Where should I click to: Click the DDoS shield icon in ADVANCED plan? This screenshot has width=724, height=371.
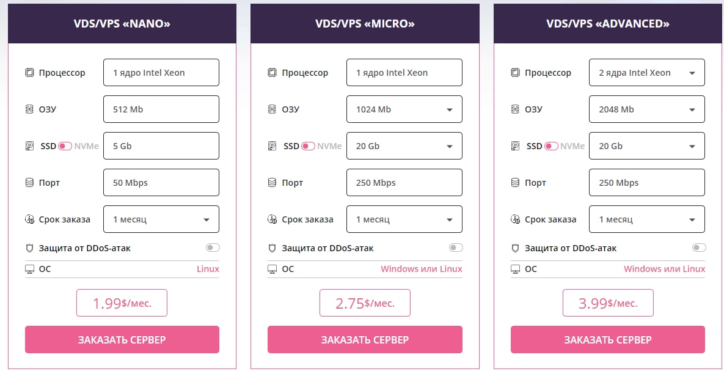click(515, 248)
